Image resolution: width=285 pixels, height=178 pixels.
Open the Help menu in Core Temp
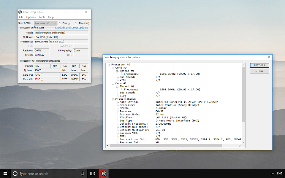click(51, 17)
